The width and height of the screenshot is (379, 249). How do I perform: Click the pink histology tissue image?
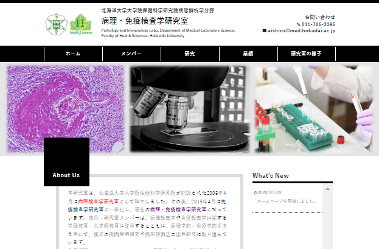tap(65, 109)
